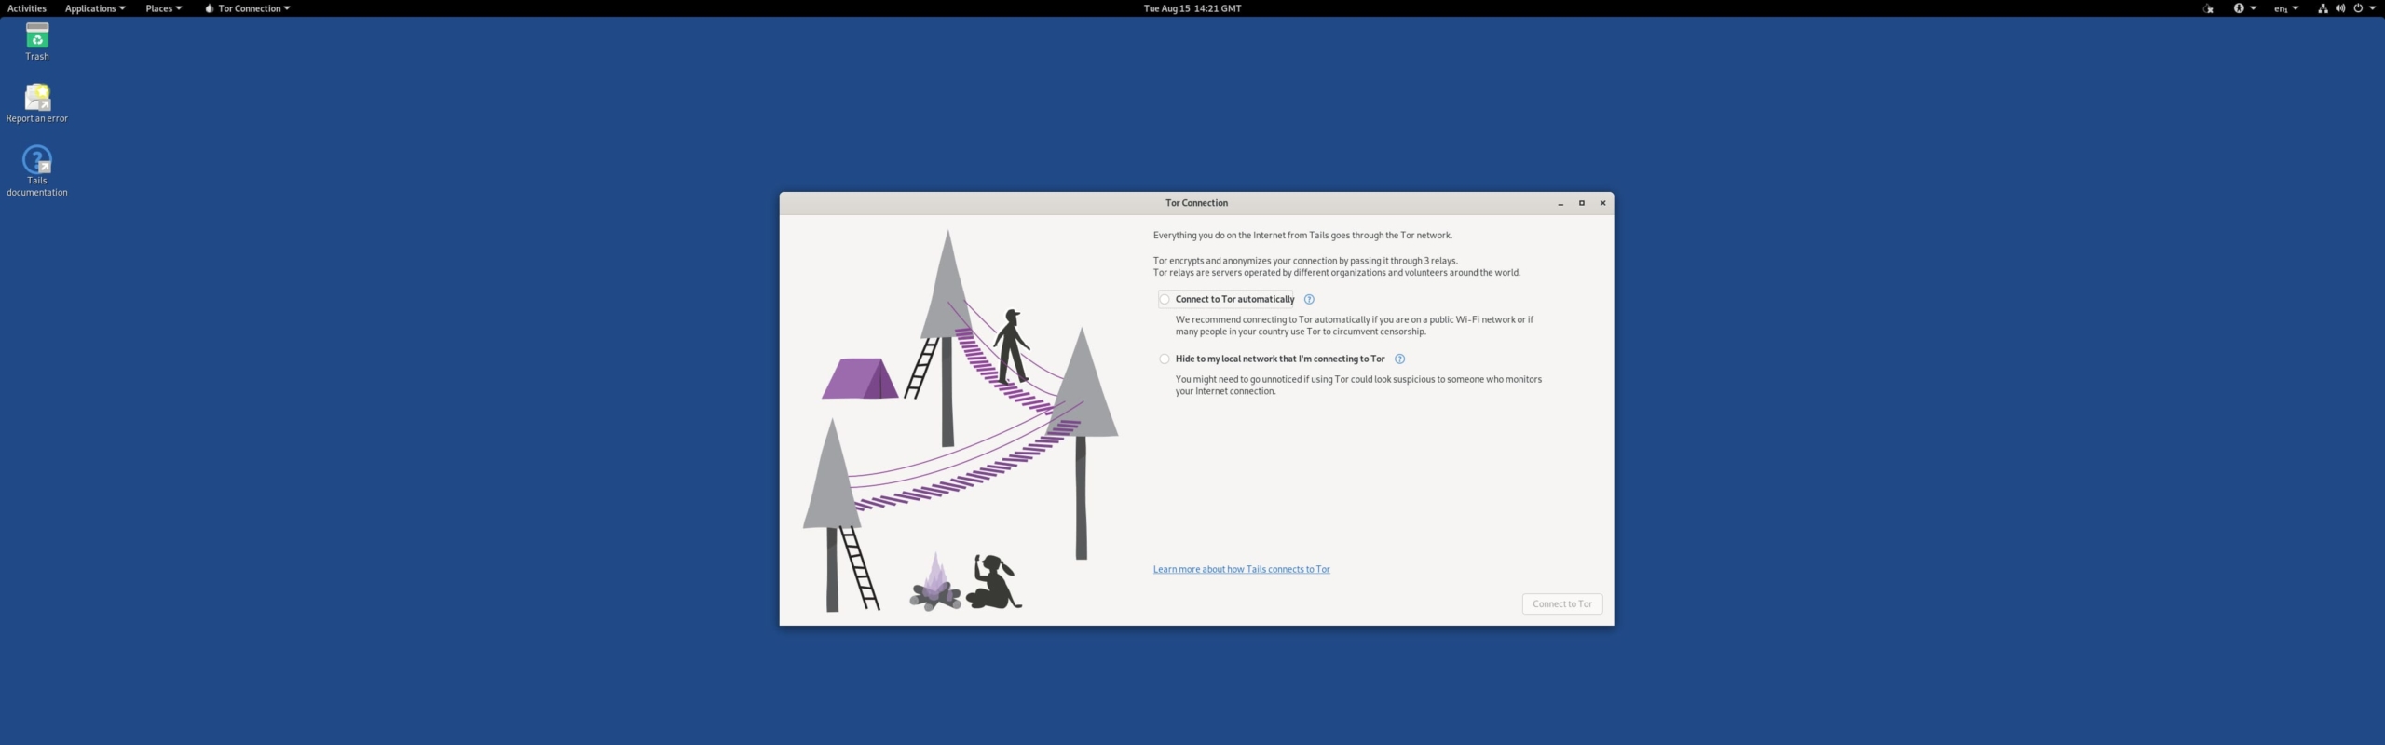Screen dimensions: 2385x745
Task: Open the accessibility menu icon
Action: point(2239,8)
